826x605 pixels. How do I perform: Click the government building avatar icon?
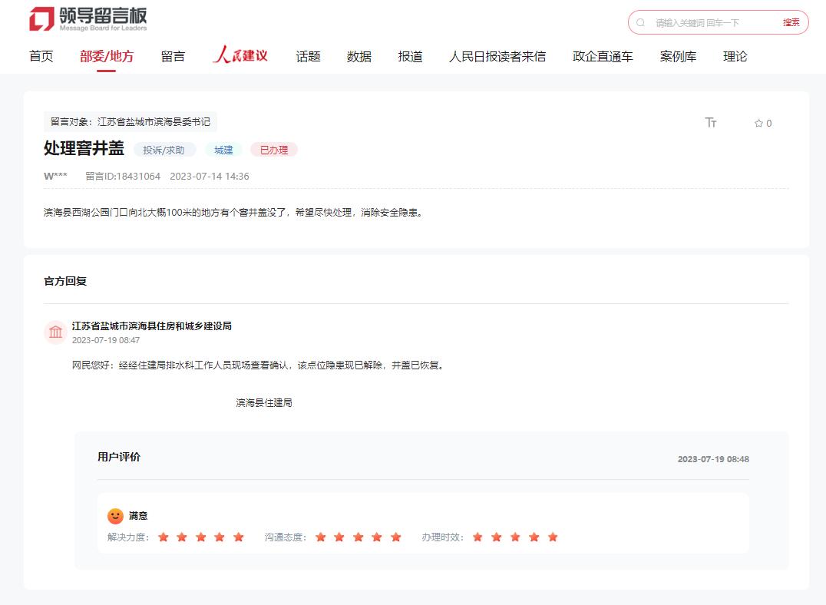tap(56, 332)
